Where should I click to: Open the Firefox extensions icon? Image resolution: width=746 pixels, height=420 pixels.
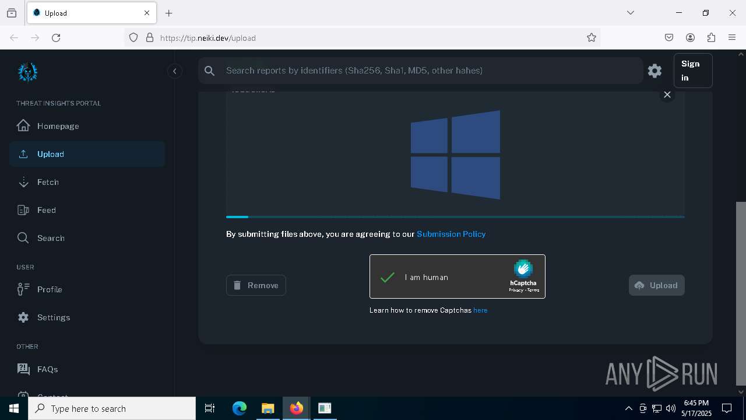[711, 38]
